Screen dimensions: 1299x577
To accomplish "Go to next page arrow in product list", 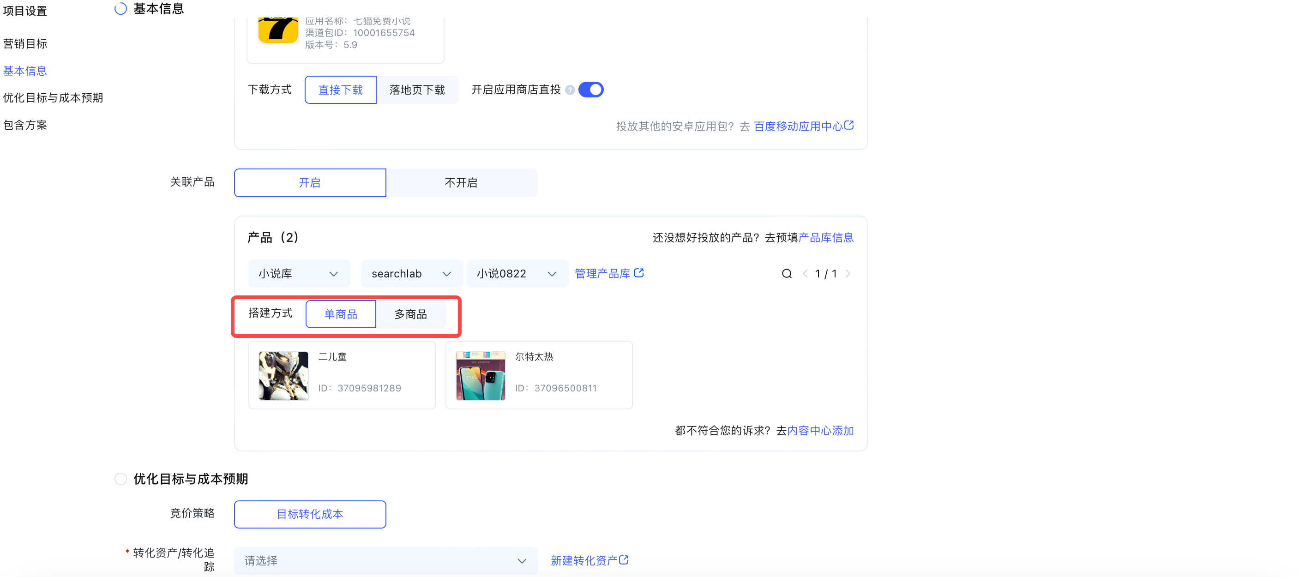I will pyautogui.click(x=848, y=273).
